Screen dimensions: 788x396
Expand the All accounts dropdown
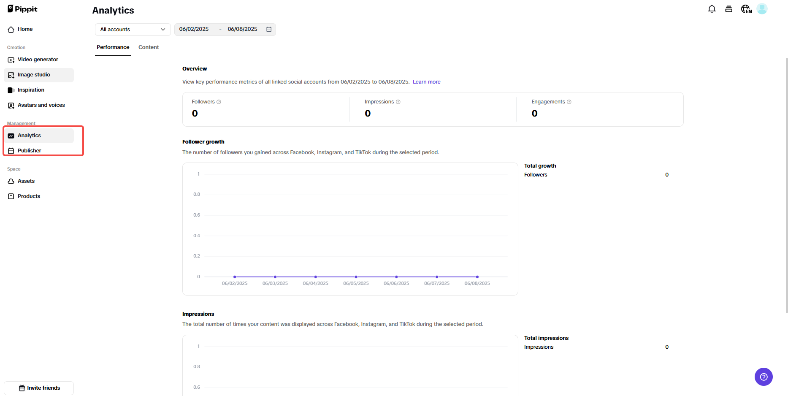133,30
